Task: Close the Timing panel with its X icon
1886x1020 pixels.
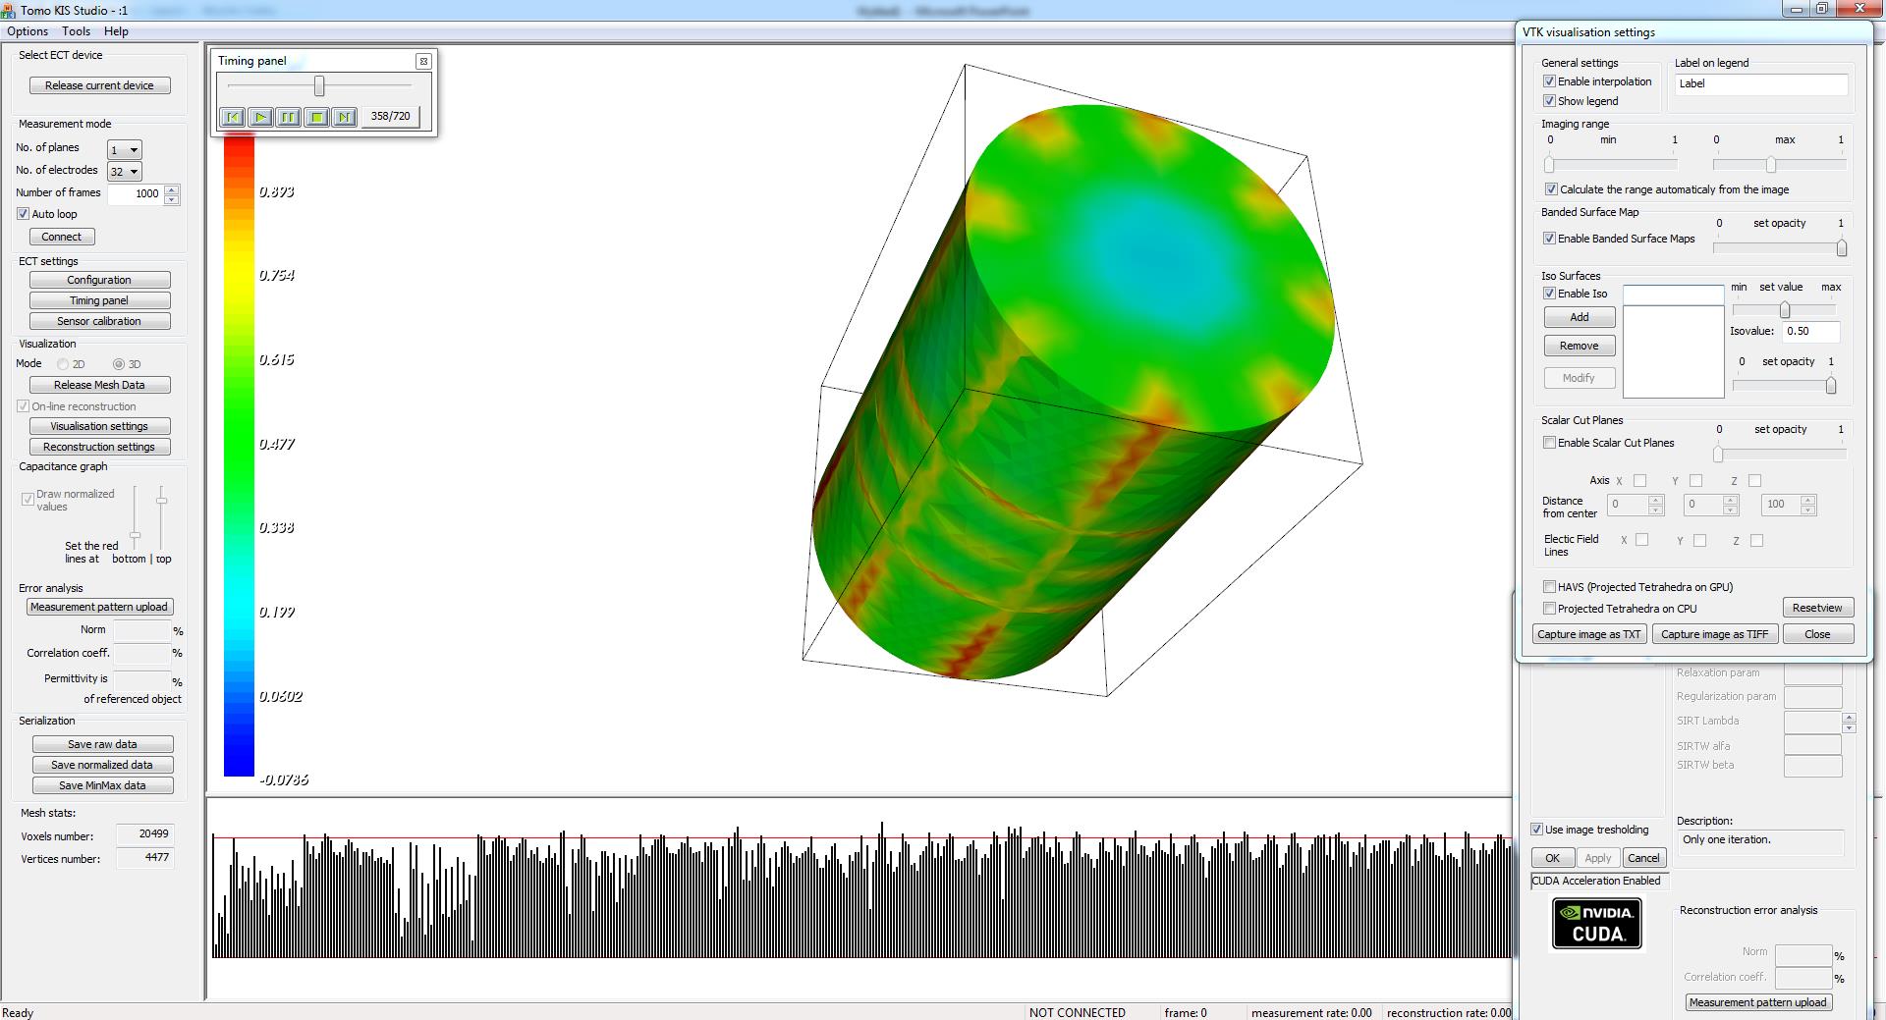Action: tap(423, 61)
